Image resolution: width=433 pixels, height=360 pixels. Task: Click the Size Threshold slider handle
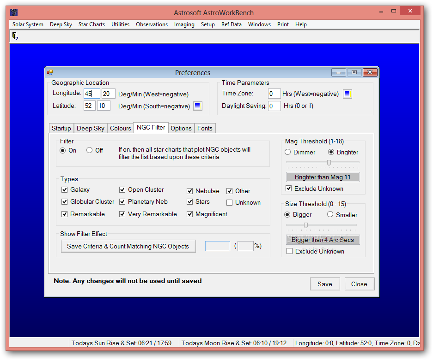[306, 225]
